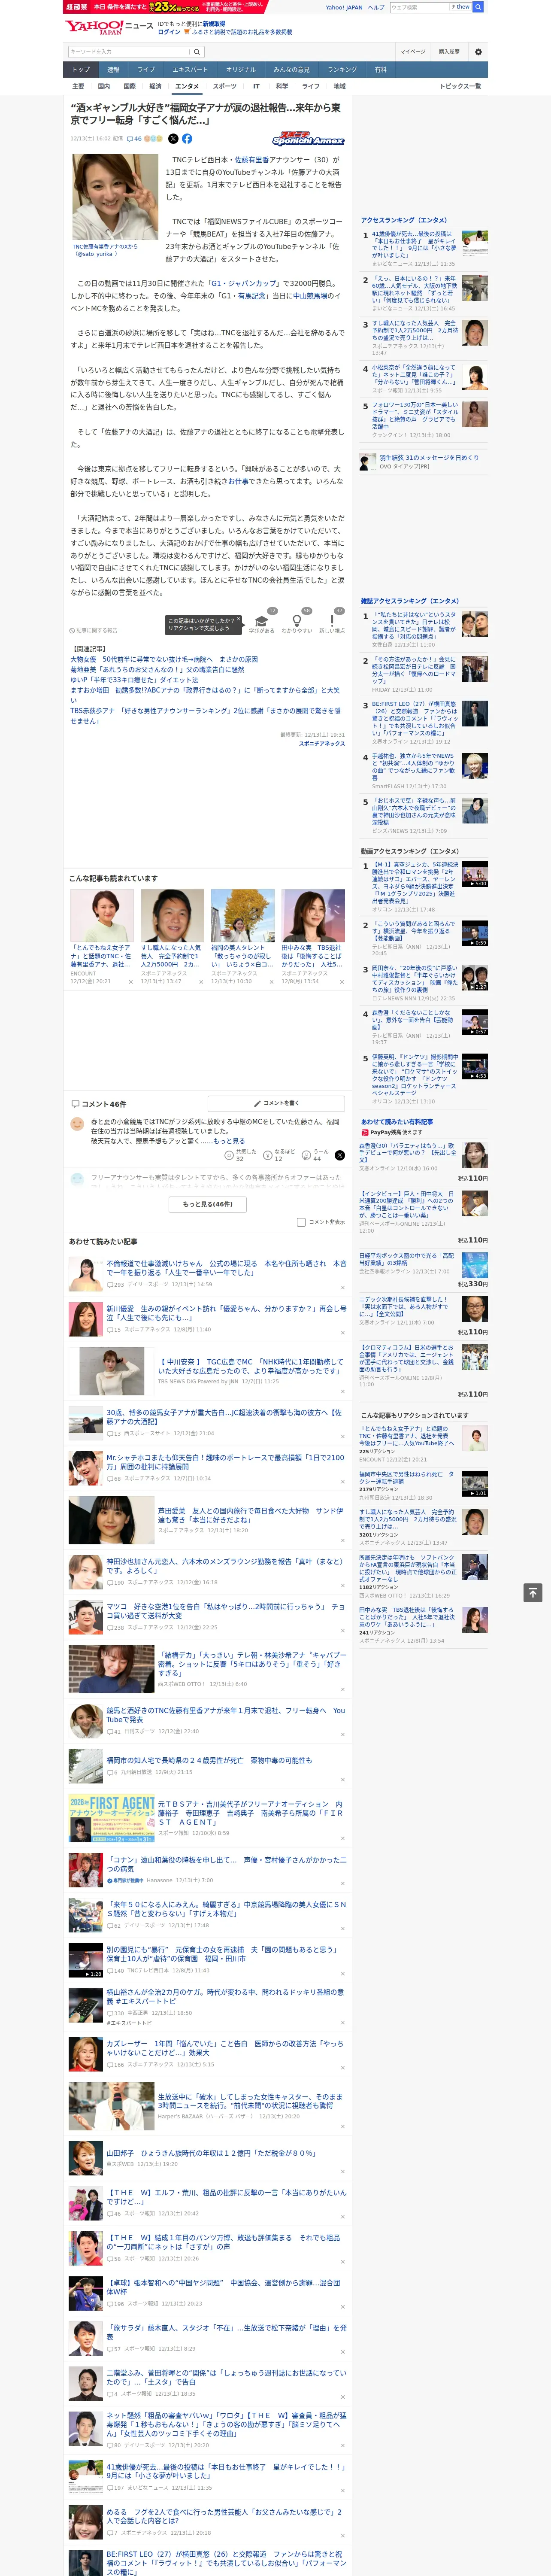Viewport: 551px width, 2576px height.
Task: Open settings with the gear icon
Action: [477, 52]
